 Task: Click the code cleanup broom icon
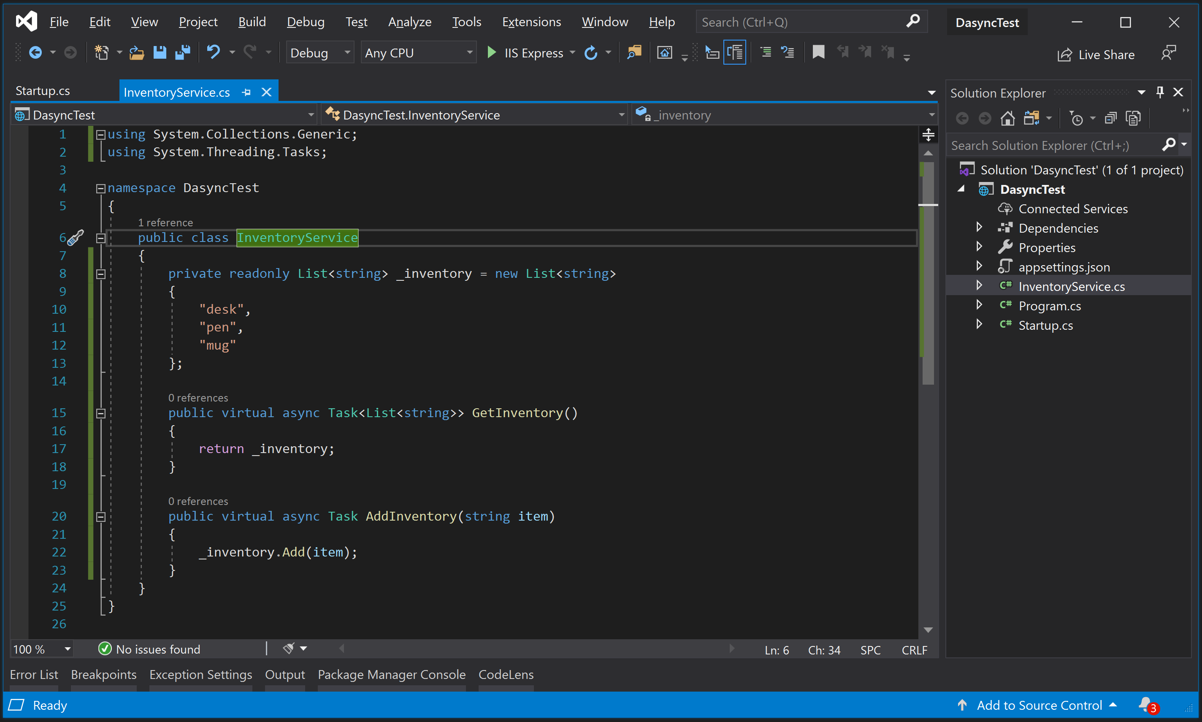point(289,649)
